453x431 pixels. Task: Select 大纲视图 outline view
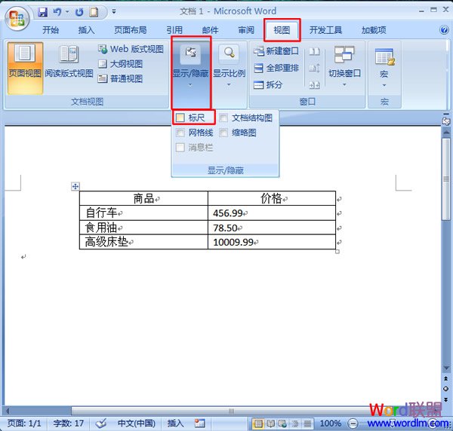(120, 64)
